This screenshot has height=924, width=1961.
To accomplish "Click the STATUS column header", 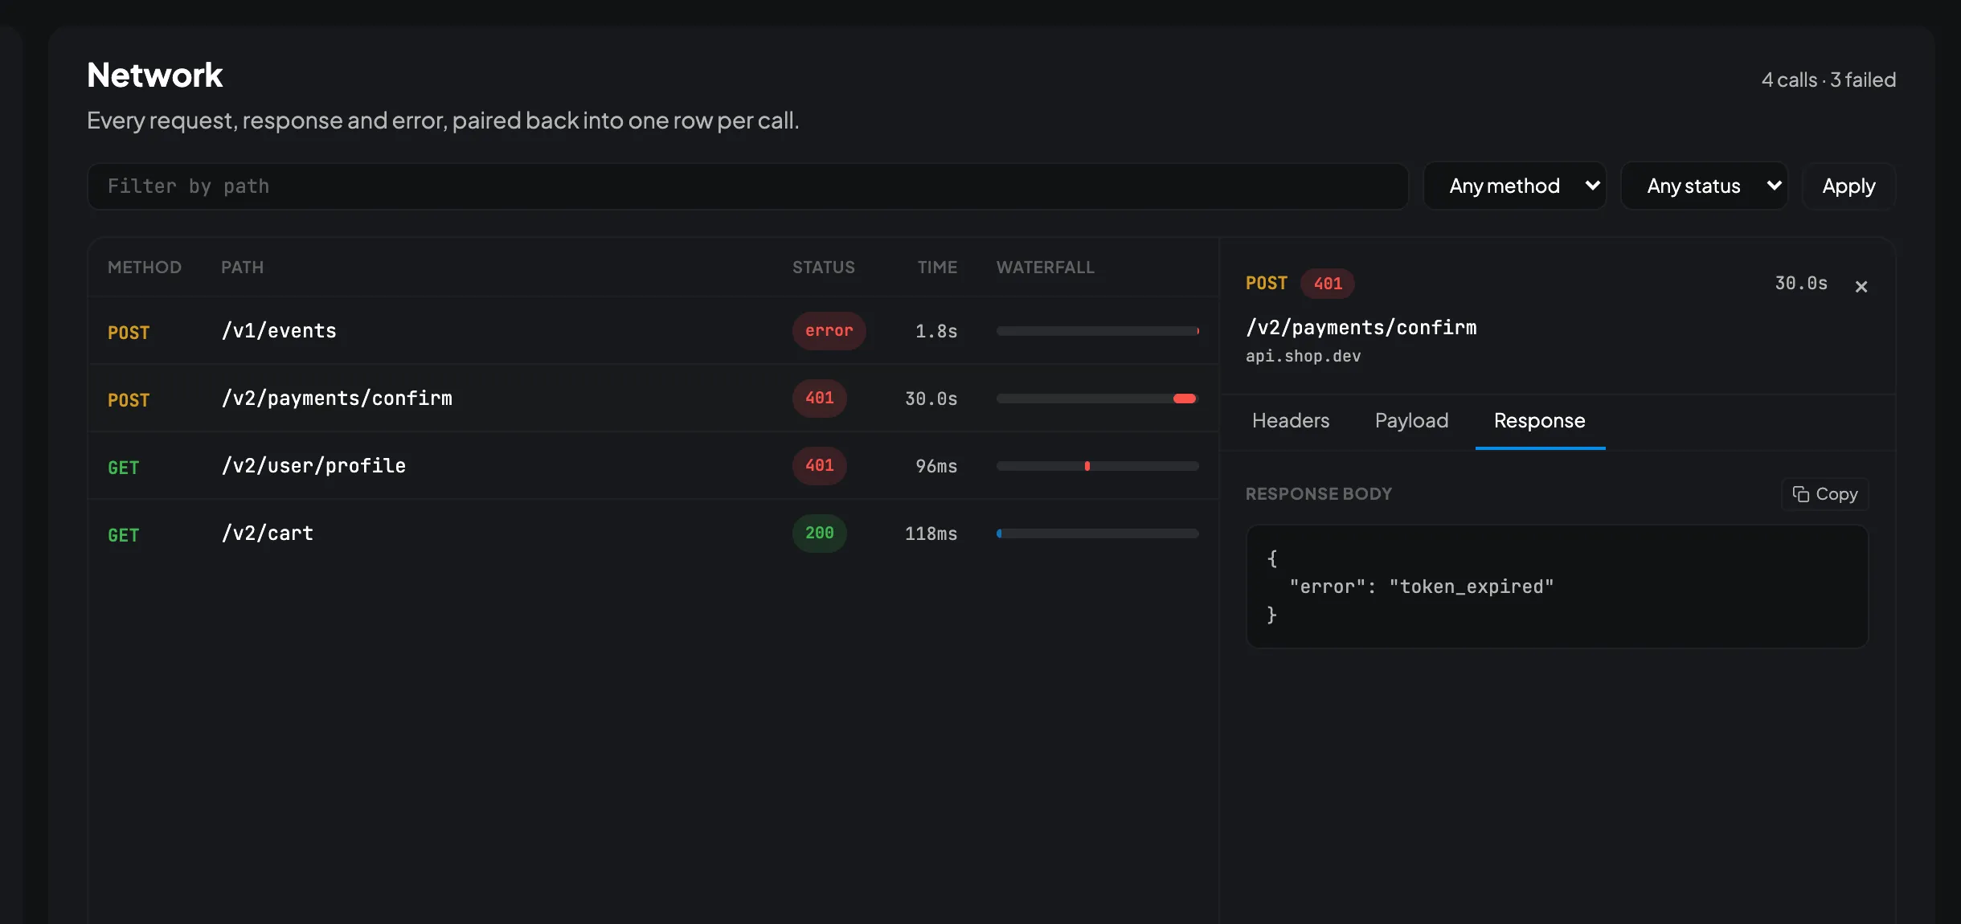I will click(x=824, y=268).
